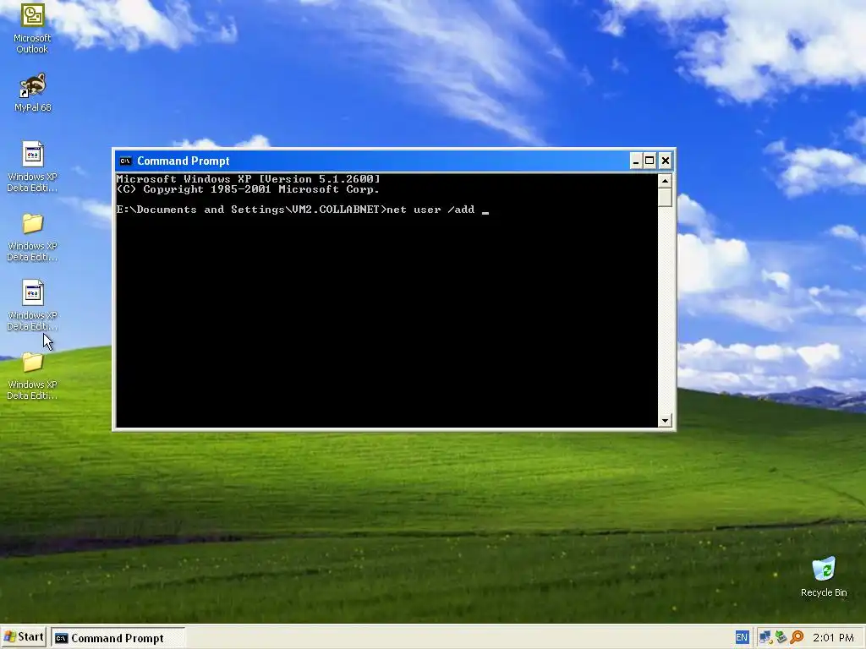Click the Copyright 1985-2001 Microsoft Corp. line
Viewport: 866px width, 649px height.
[248, 189]
